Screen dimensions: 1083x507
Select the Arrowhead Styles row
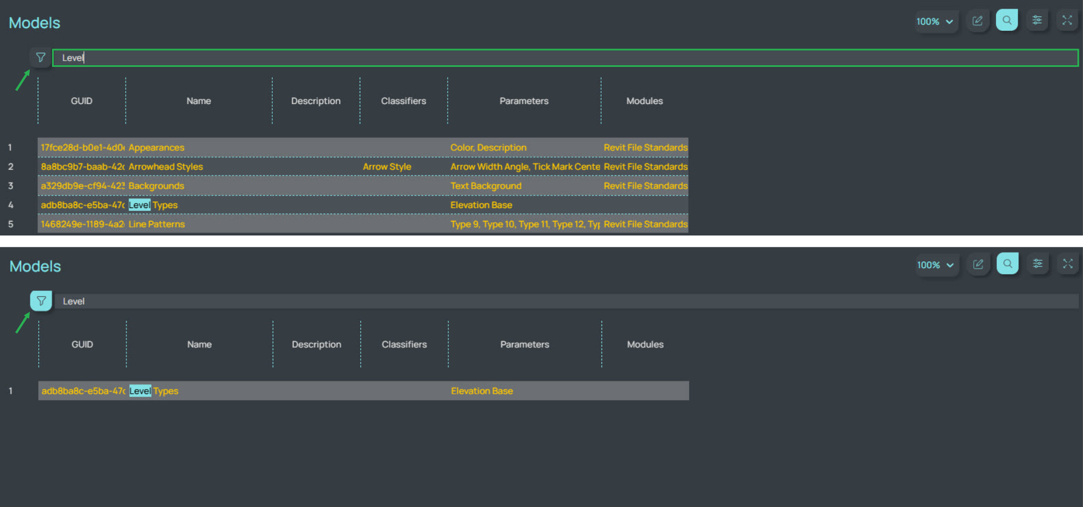pyautogui.click(x=166, y=167)
